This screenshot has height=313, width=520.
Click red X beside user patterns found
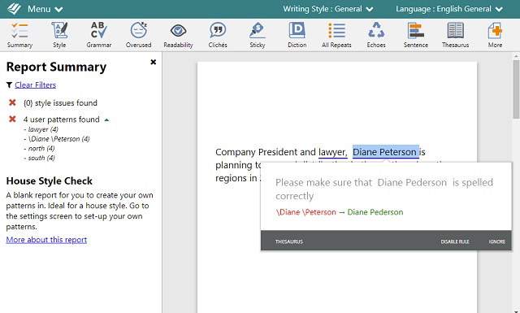13,119
